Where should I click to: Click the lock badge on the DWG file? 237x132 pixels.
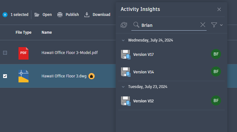coord(91,76)
